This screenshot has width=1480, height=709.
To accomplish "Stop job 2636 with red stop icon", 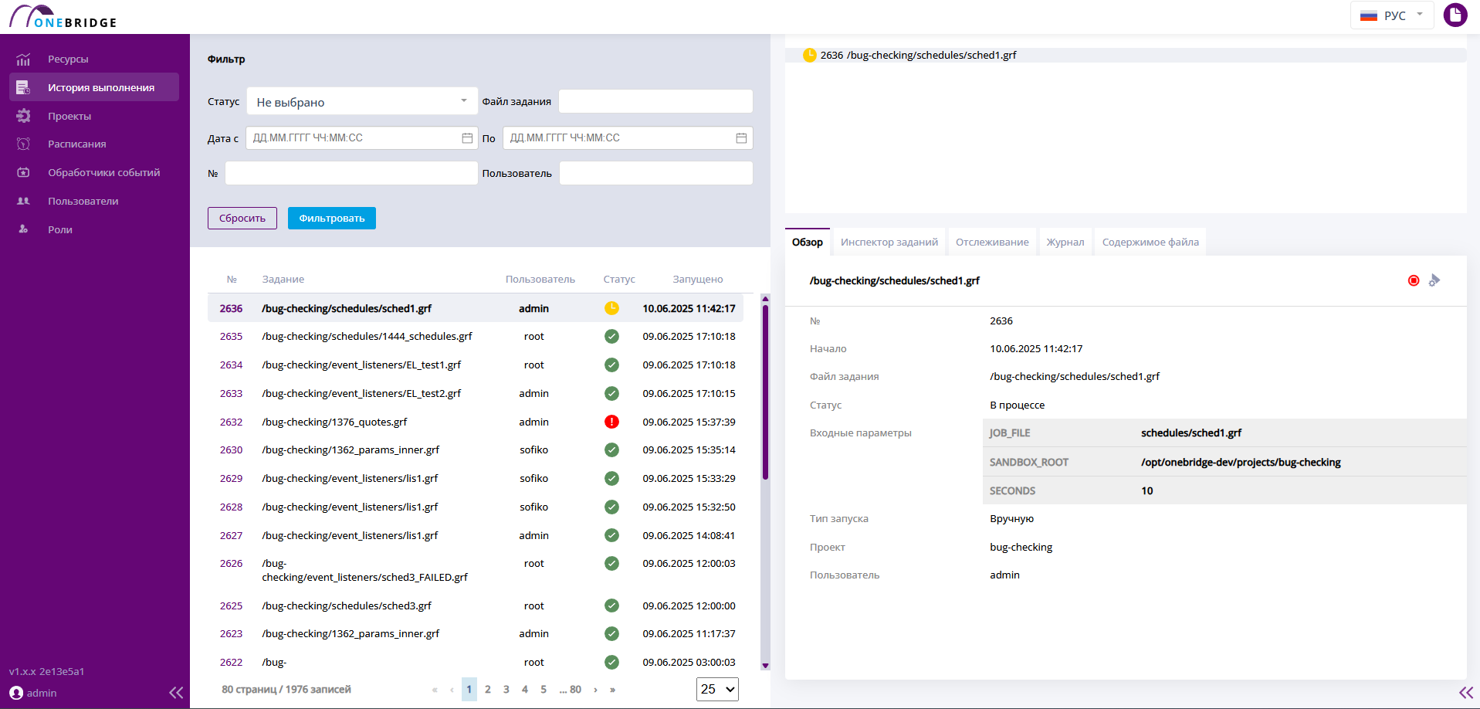I will click(1414, 280).
